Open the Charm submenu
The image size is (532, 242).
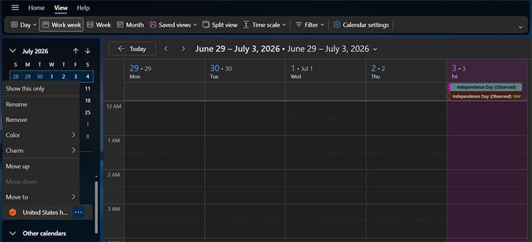coord(41,150)
